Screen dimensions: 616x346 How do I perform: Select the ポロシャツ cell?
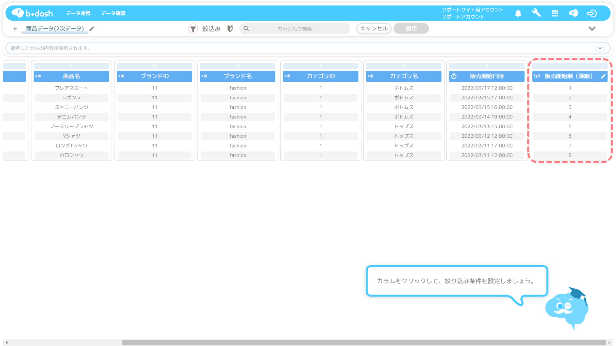(x=71, y=155)
